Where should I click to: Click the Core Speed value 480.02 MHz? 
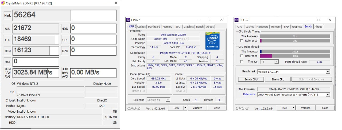click(159, 79)
